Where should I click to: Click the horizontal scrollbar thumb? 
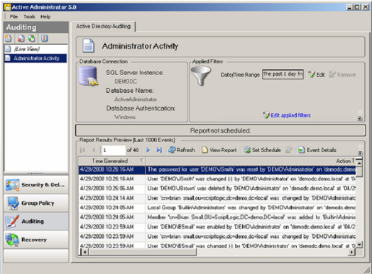142,252
